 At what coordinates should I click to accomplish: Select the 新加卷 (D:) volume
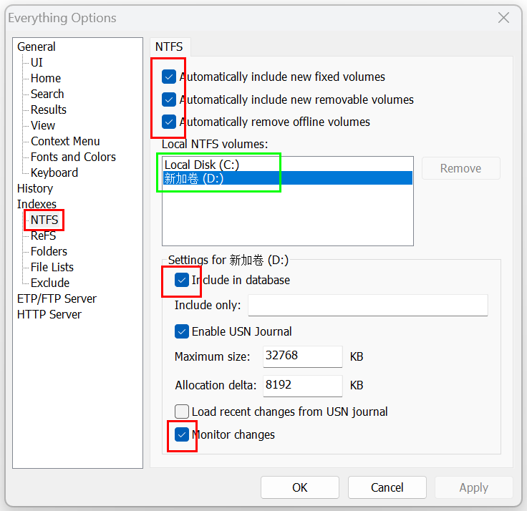287,178
